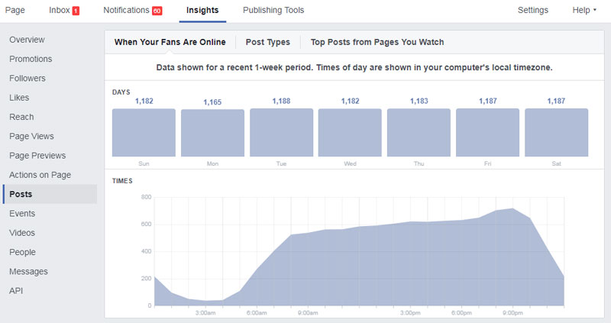Open the Inbox tab
The height and width of the screenshot is (323, 611).
point(60,10)
